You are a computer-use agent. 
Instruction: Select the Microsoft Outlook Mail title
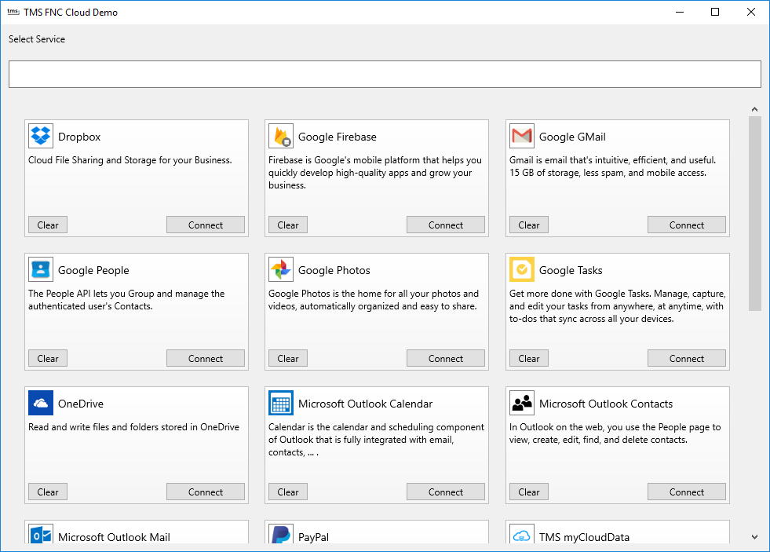[114, 537]
